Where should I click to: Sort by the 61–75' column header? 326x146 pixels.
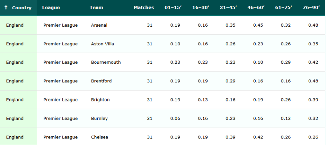click(284, 8)
